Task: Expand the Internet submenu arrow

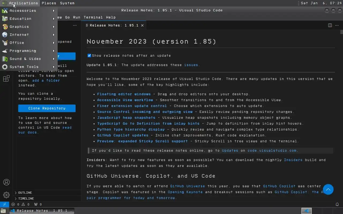Action: (x=54, y=35)
